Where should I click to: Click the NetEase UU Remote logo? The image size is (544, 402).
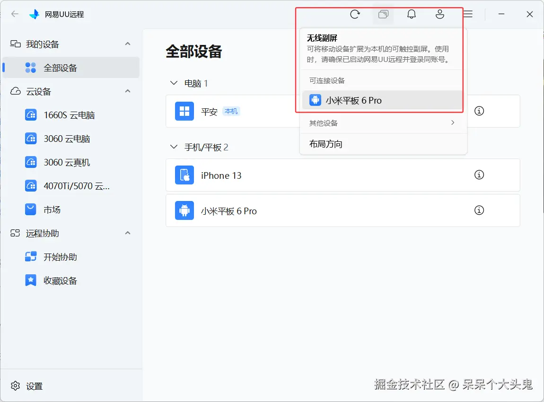click(x=35, y=14)
